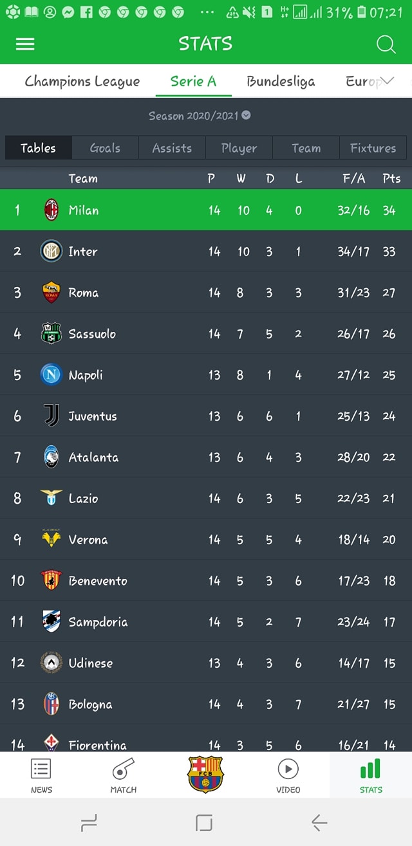
Task: Tap the Stats bar chart icon
Action: click(370, 769)
